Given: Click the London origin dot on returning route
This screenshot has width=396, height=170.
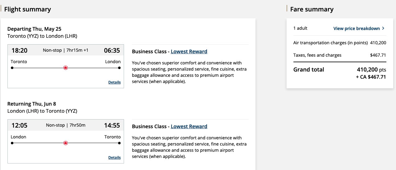Looking at the screenshot, I should point(12,143).
